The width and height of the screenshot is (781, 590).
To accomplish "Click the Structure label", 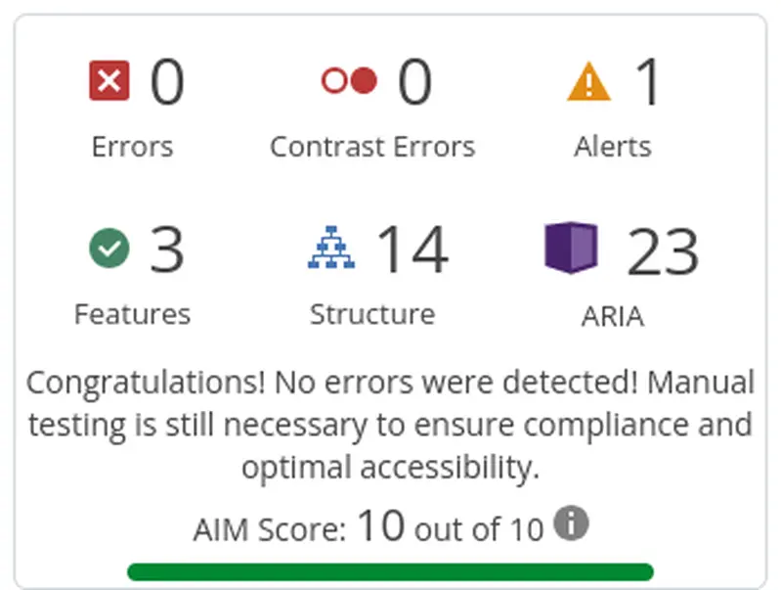I will 372,314.
